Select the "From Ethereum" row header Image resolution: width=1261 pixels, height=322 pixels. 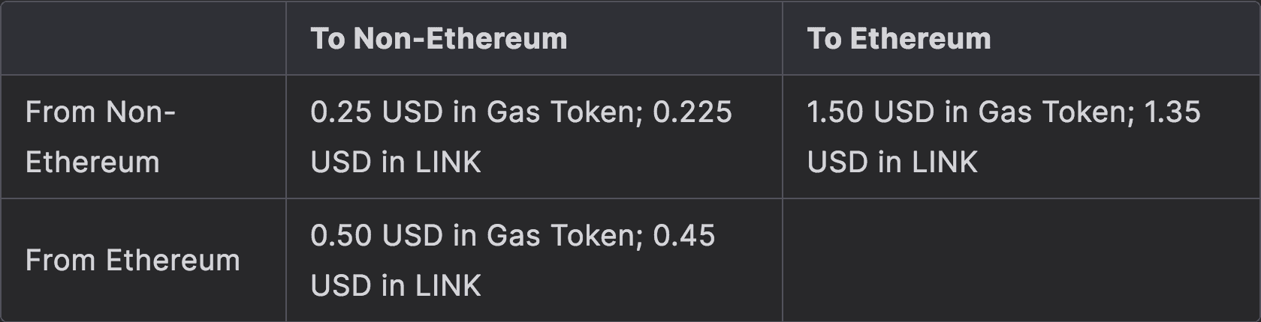tap(132, 261)
